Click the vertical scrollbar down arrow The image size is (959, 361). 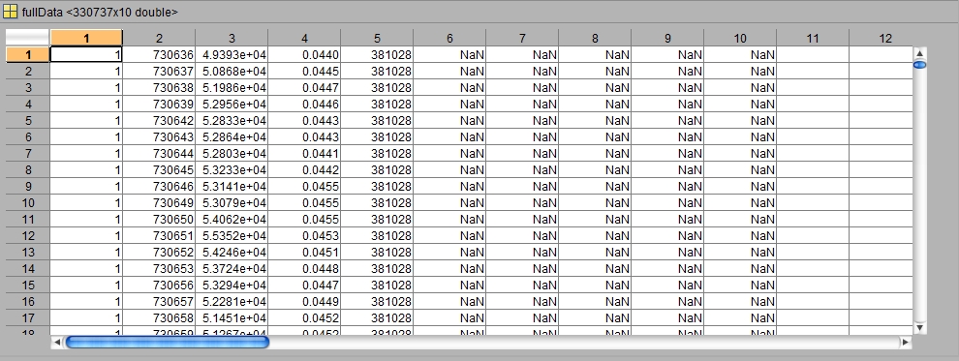click(919, 328)
